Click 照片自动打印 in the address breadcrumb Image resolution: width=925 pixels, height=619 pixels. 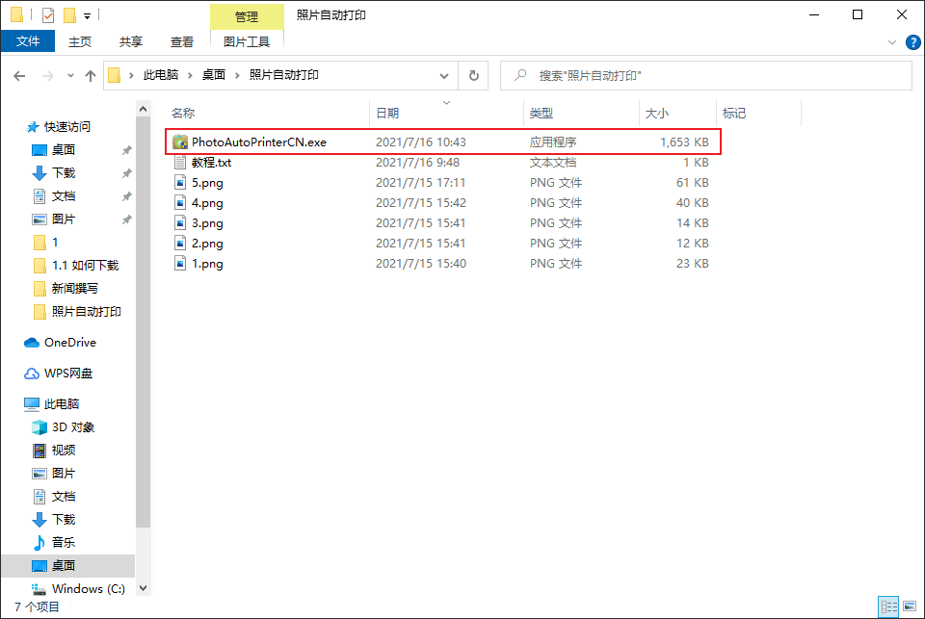[283, 75]
